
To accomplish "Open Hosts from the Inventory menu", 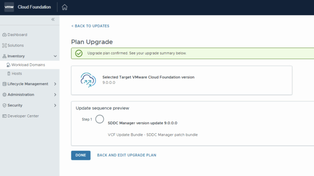I will tap(17, 74).
